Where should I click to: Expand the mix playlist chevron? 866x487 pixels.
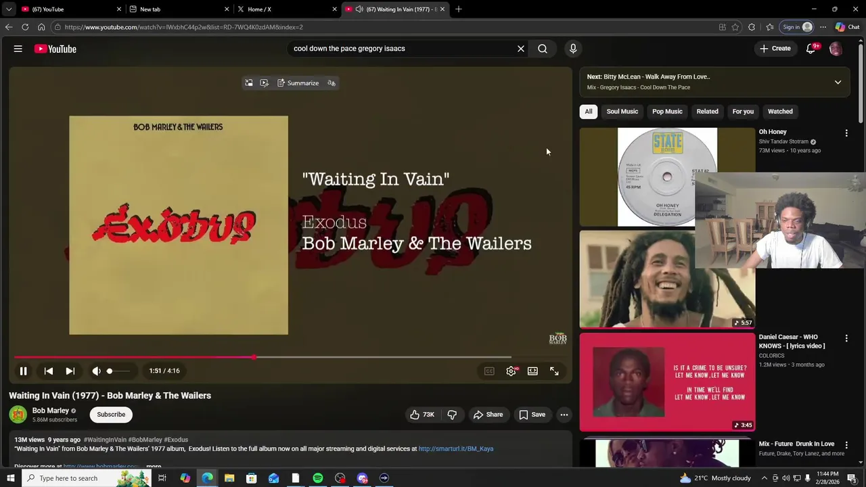838,82
